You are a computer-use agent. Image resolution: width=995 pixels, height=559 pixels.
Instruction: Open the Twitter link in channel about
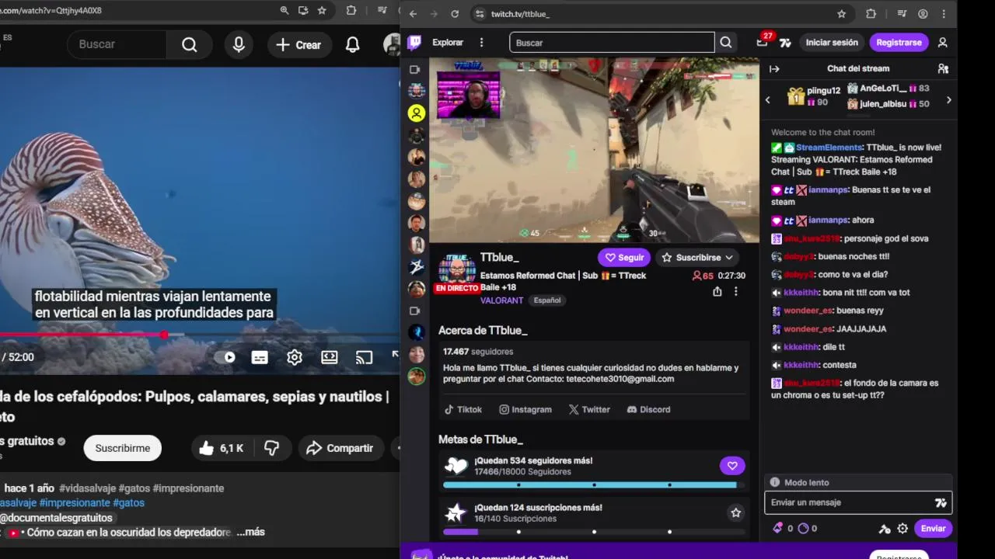pos(589,409)
